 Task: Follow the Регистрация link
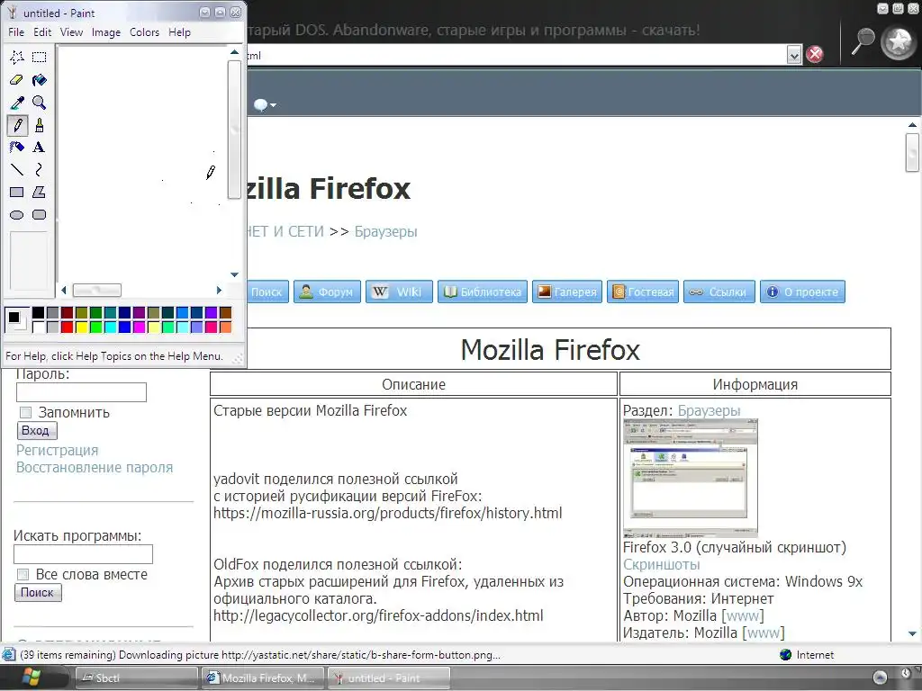(57, 450)
